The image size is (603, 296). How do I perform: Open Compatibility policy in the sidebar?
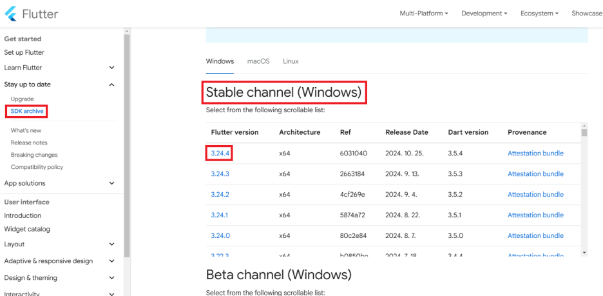click(37, 167)
